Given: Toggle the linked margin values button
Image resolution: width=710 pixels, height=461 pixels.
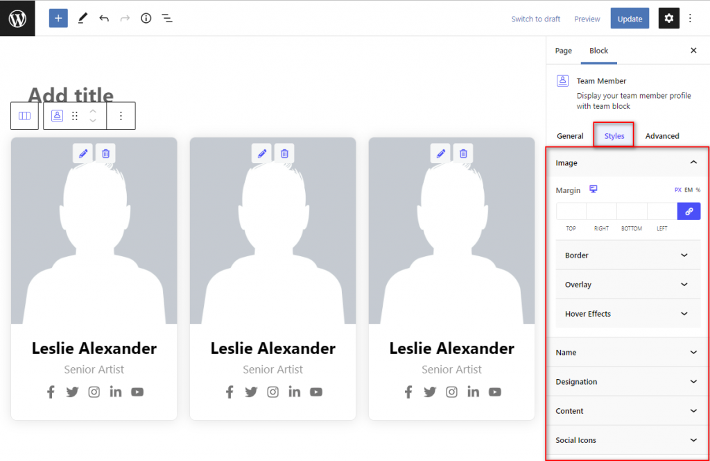Looking at the screenshot, I should tap(689, 211).
